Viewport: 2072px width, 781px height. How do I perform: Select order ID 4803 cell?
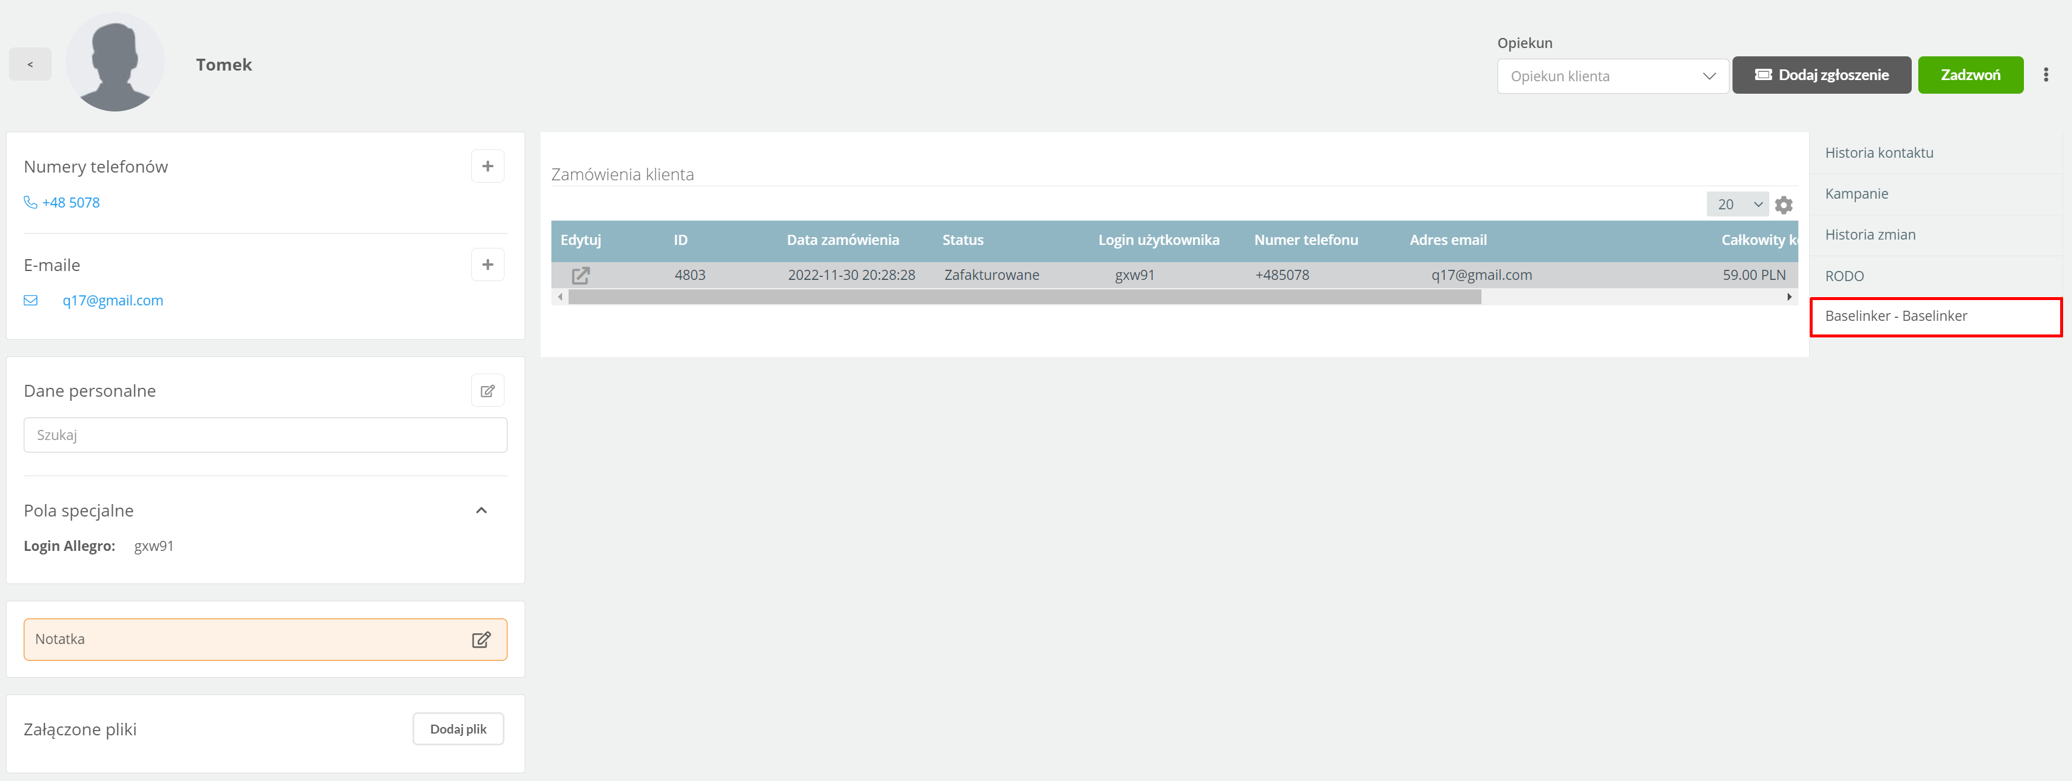click(690, 275)
